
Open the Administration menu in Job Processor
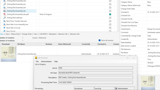[x=46, y=61]
